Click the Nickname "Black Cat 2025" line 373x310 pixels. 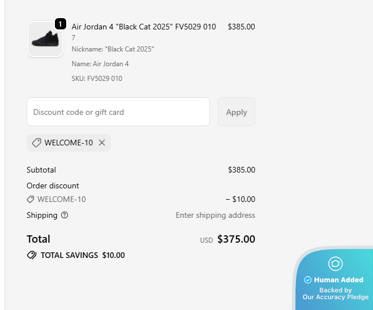pos(113,49)
